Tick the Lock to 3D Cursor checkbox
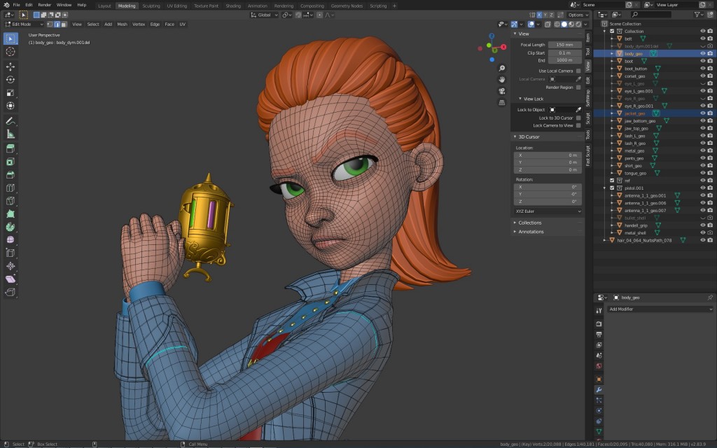 (x=578, y=118)
